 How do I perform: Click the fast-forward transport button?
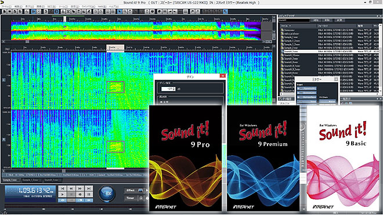80,188
